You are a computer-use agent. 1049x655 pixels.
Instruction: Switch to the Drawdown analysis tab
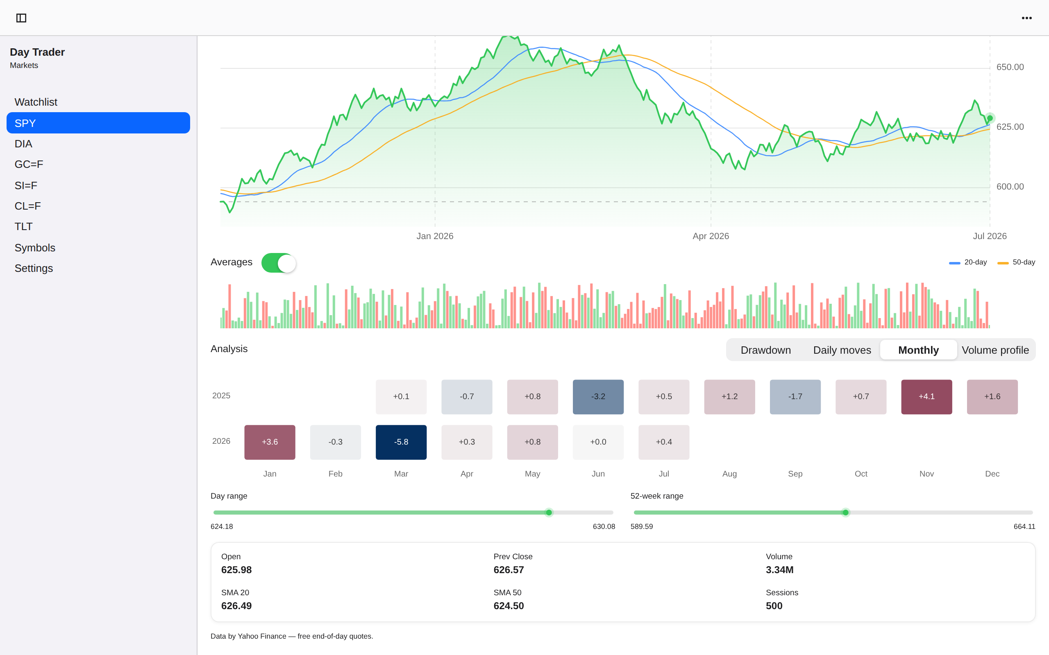point(765,350)
